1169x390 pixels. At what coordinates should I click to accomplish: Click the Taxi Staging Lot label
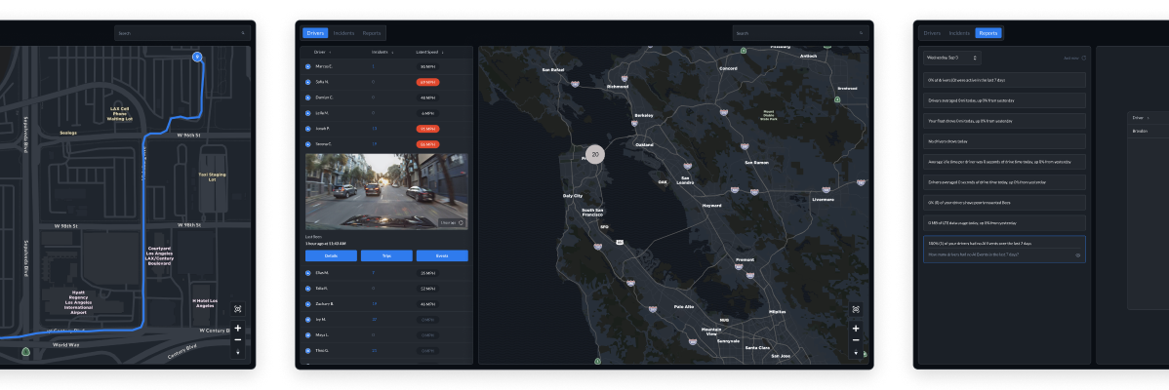point(212,177)
